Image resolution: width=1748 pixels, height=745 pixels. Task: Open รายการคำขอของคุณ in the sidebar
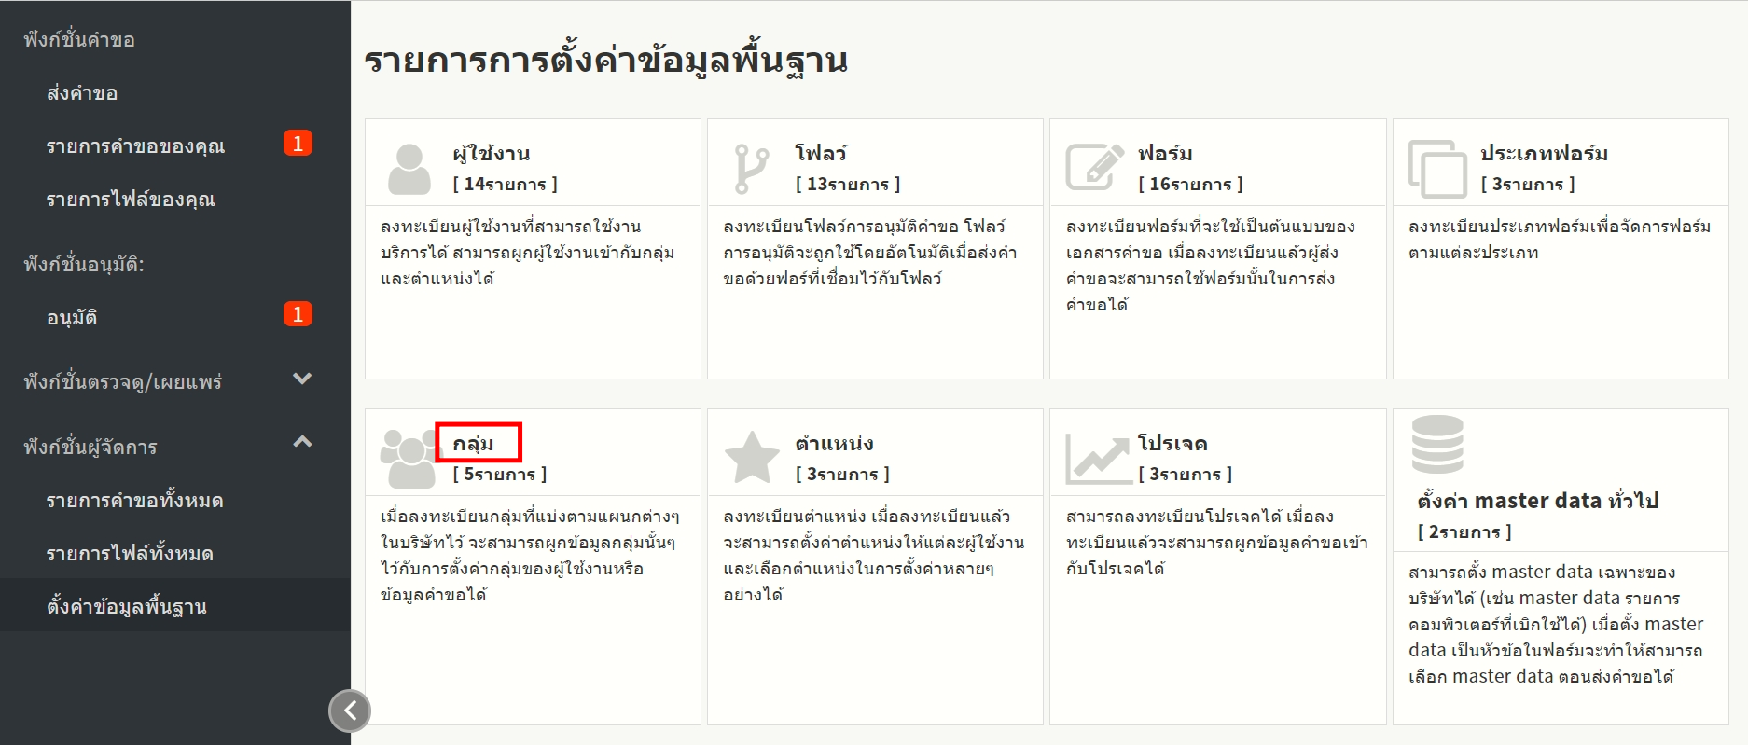point(135,146)
